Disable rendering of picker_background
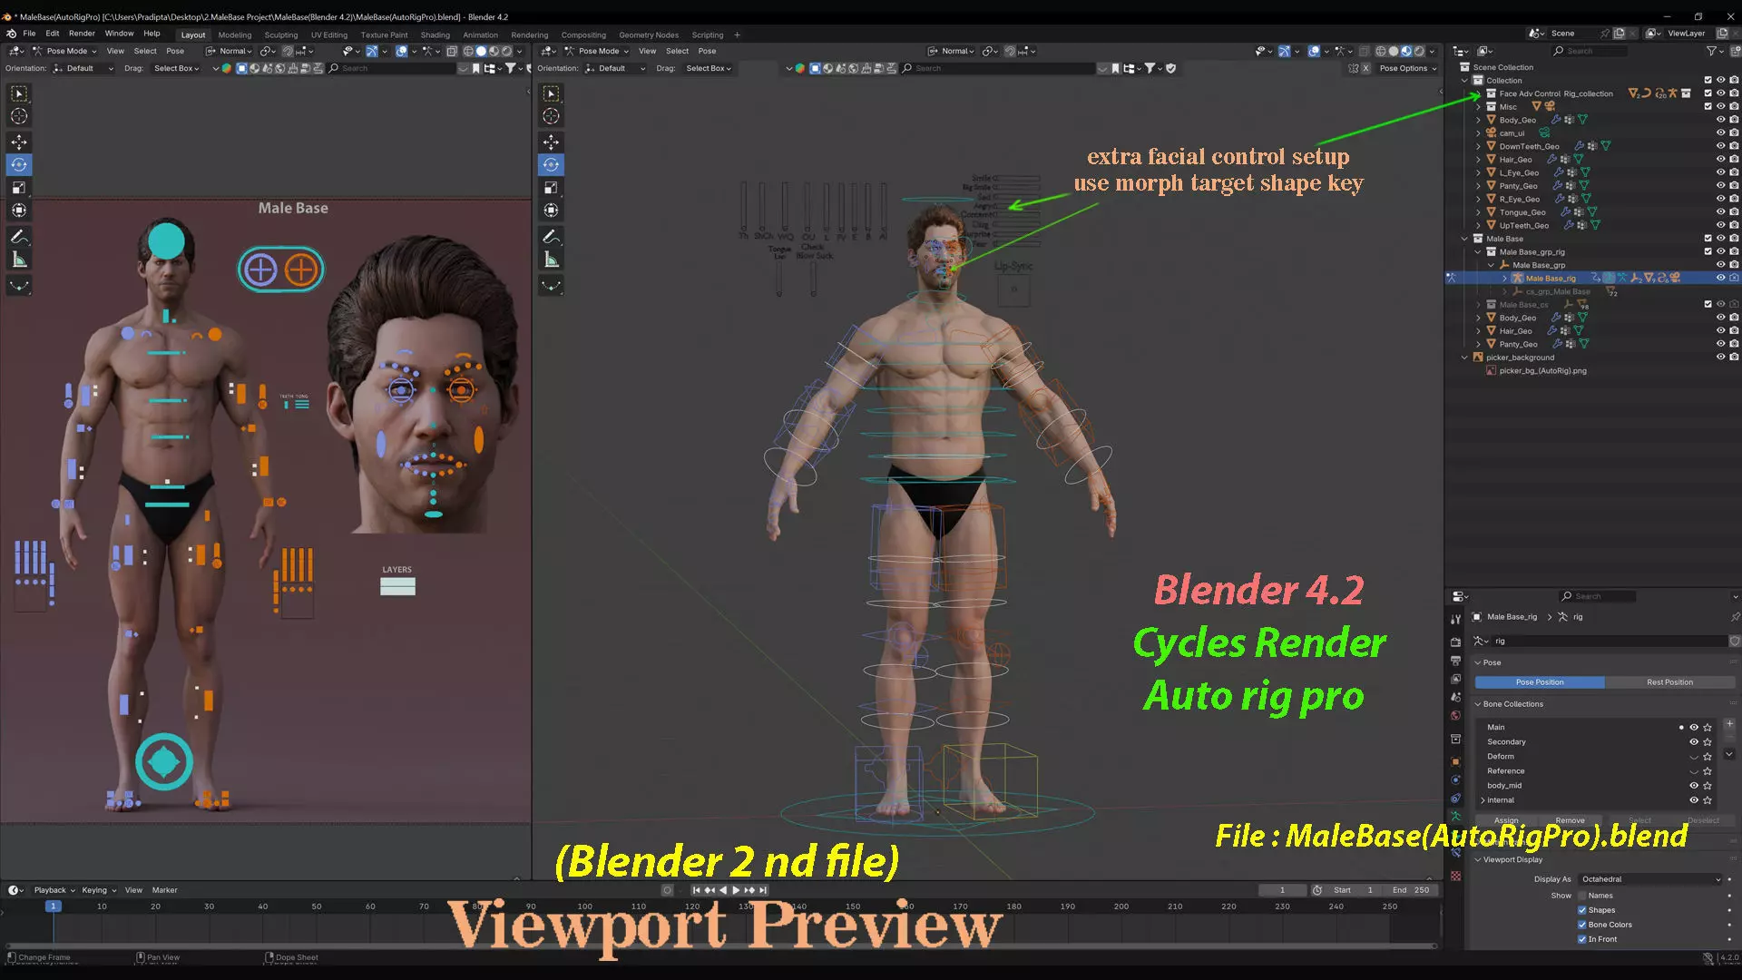This screenshot has width=1742, height=980. coord(1734,358)
